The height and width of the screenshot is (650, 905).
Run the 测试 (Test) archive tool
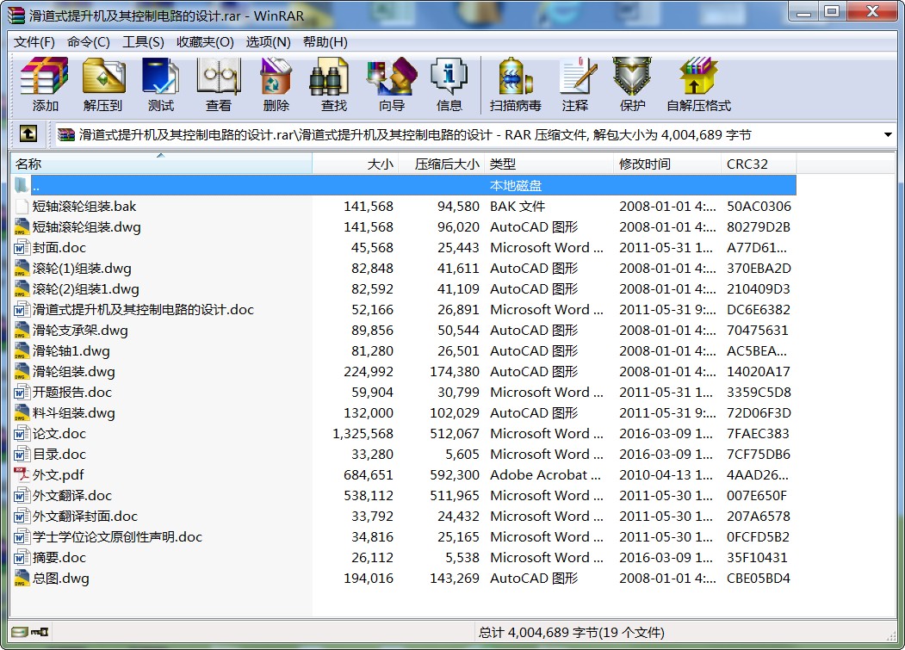pyautogui.click(x=161, y=84)
